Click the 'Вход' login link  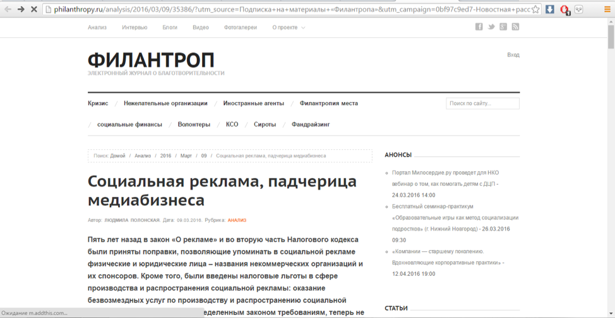coord(513,55)
